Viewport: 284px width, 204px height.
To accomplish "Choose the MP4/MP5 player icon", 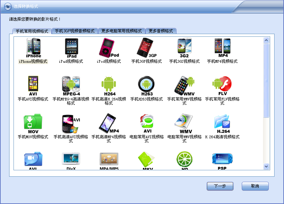I will click(x=109, y=161).
